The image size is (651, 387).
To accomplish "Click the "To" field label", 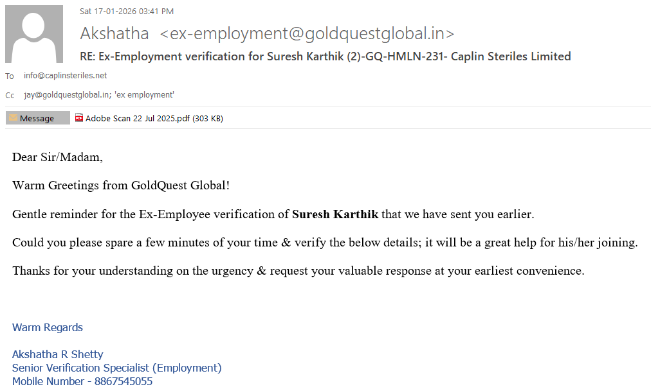I will pyautogui.click(x=10, y=76).
